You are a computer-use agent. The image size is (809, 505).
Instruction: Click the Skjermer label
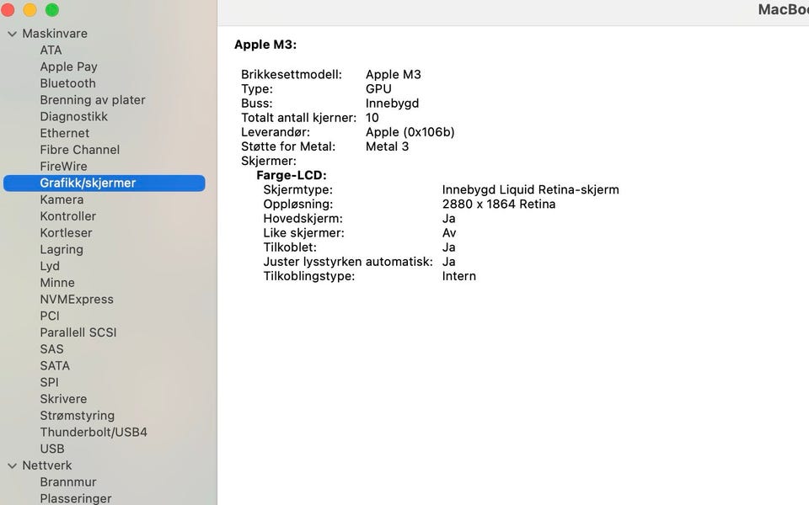[x=268, y=162]
